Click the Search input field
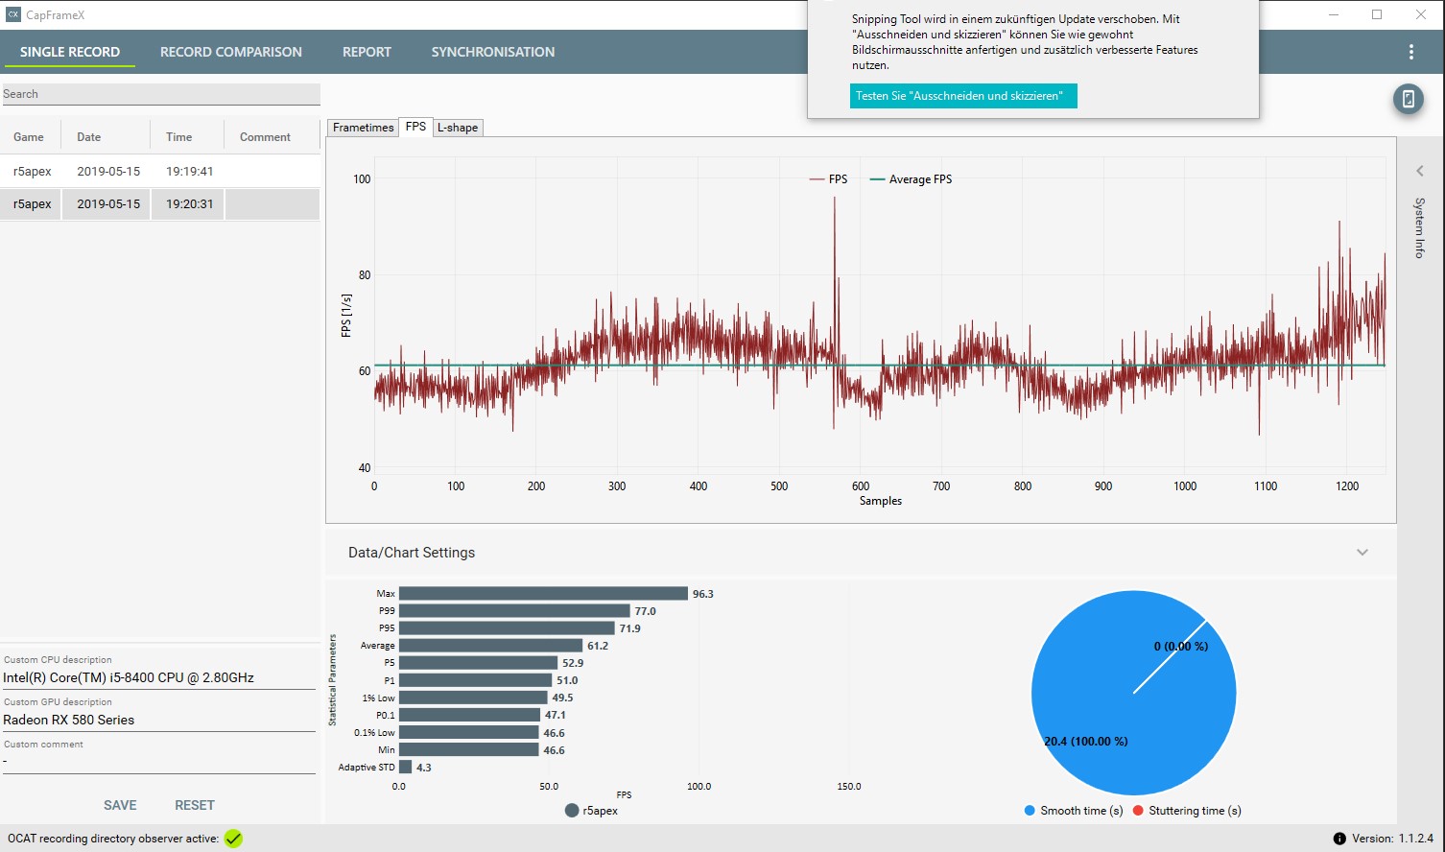 pos(160,94)
